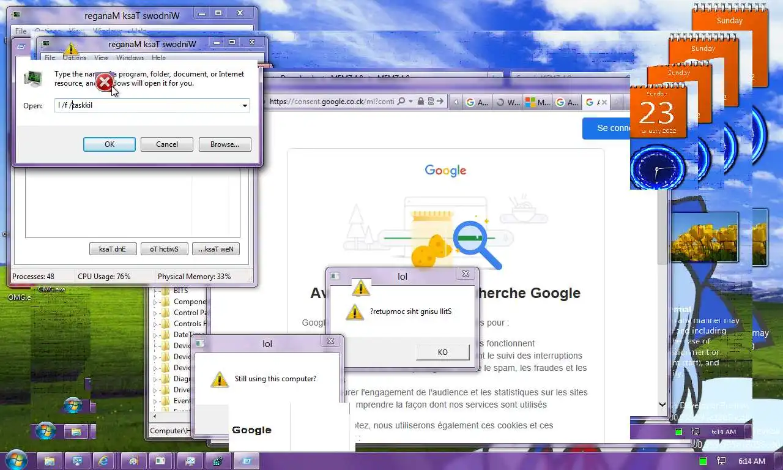Click reversed New Task button '...ksaT weN'
This screenshot has height=470, width=783.
point(215,249)
